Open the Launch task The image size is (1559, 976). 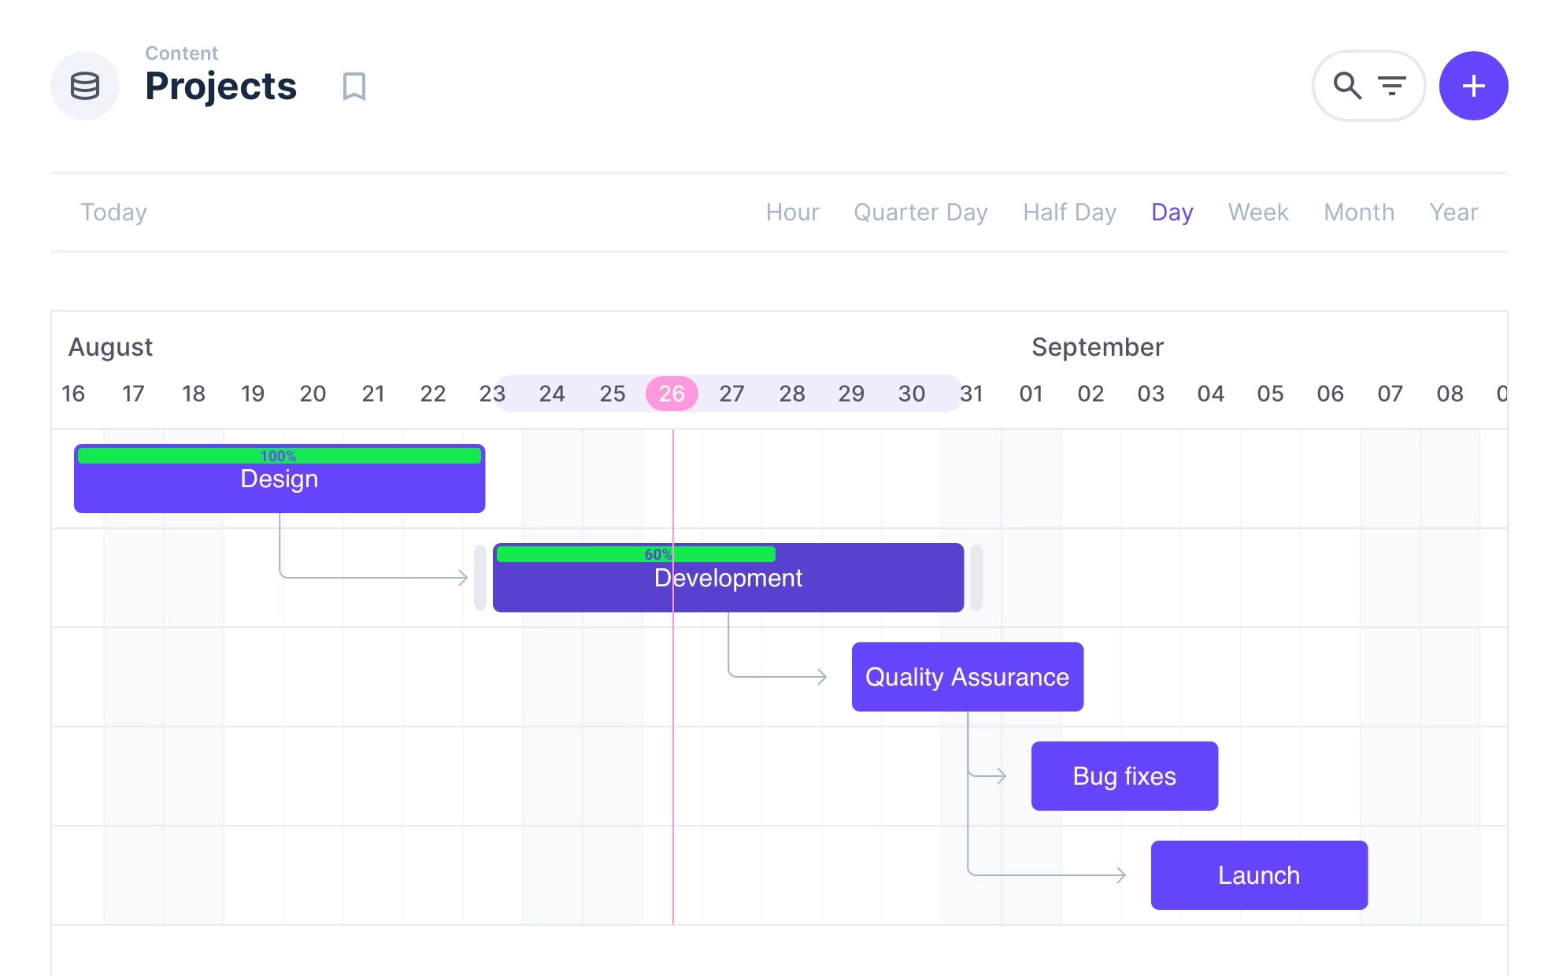coord(1259,875)
